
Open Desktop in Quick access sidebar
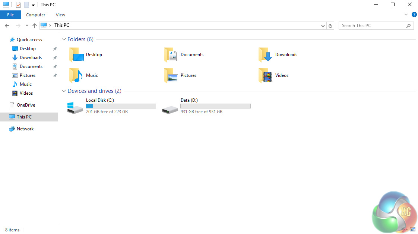(x=28, y=49)
